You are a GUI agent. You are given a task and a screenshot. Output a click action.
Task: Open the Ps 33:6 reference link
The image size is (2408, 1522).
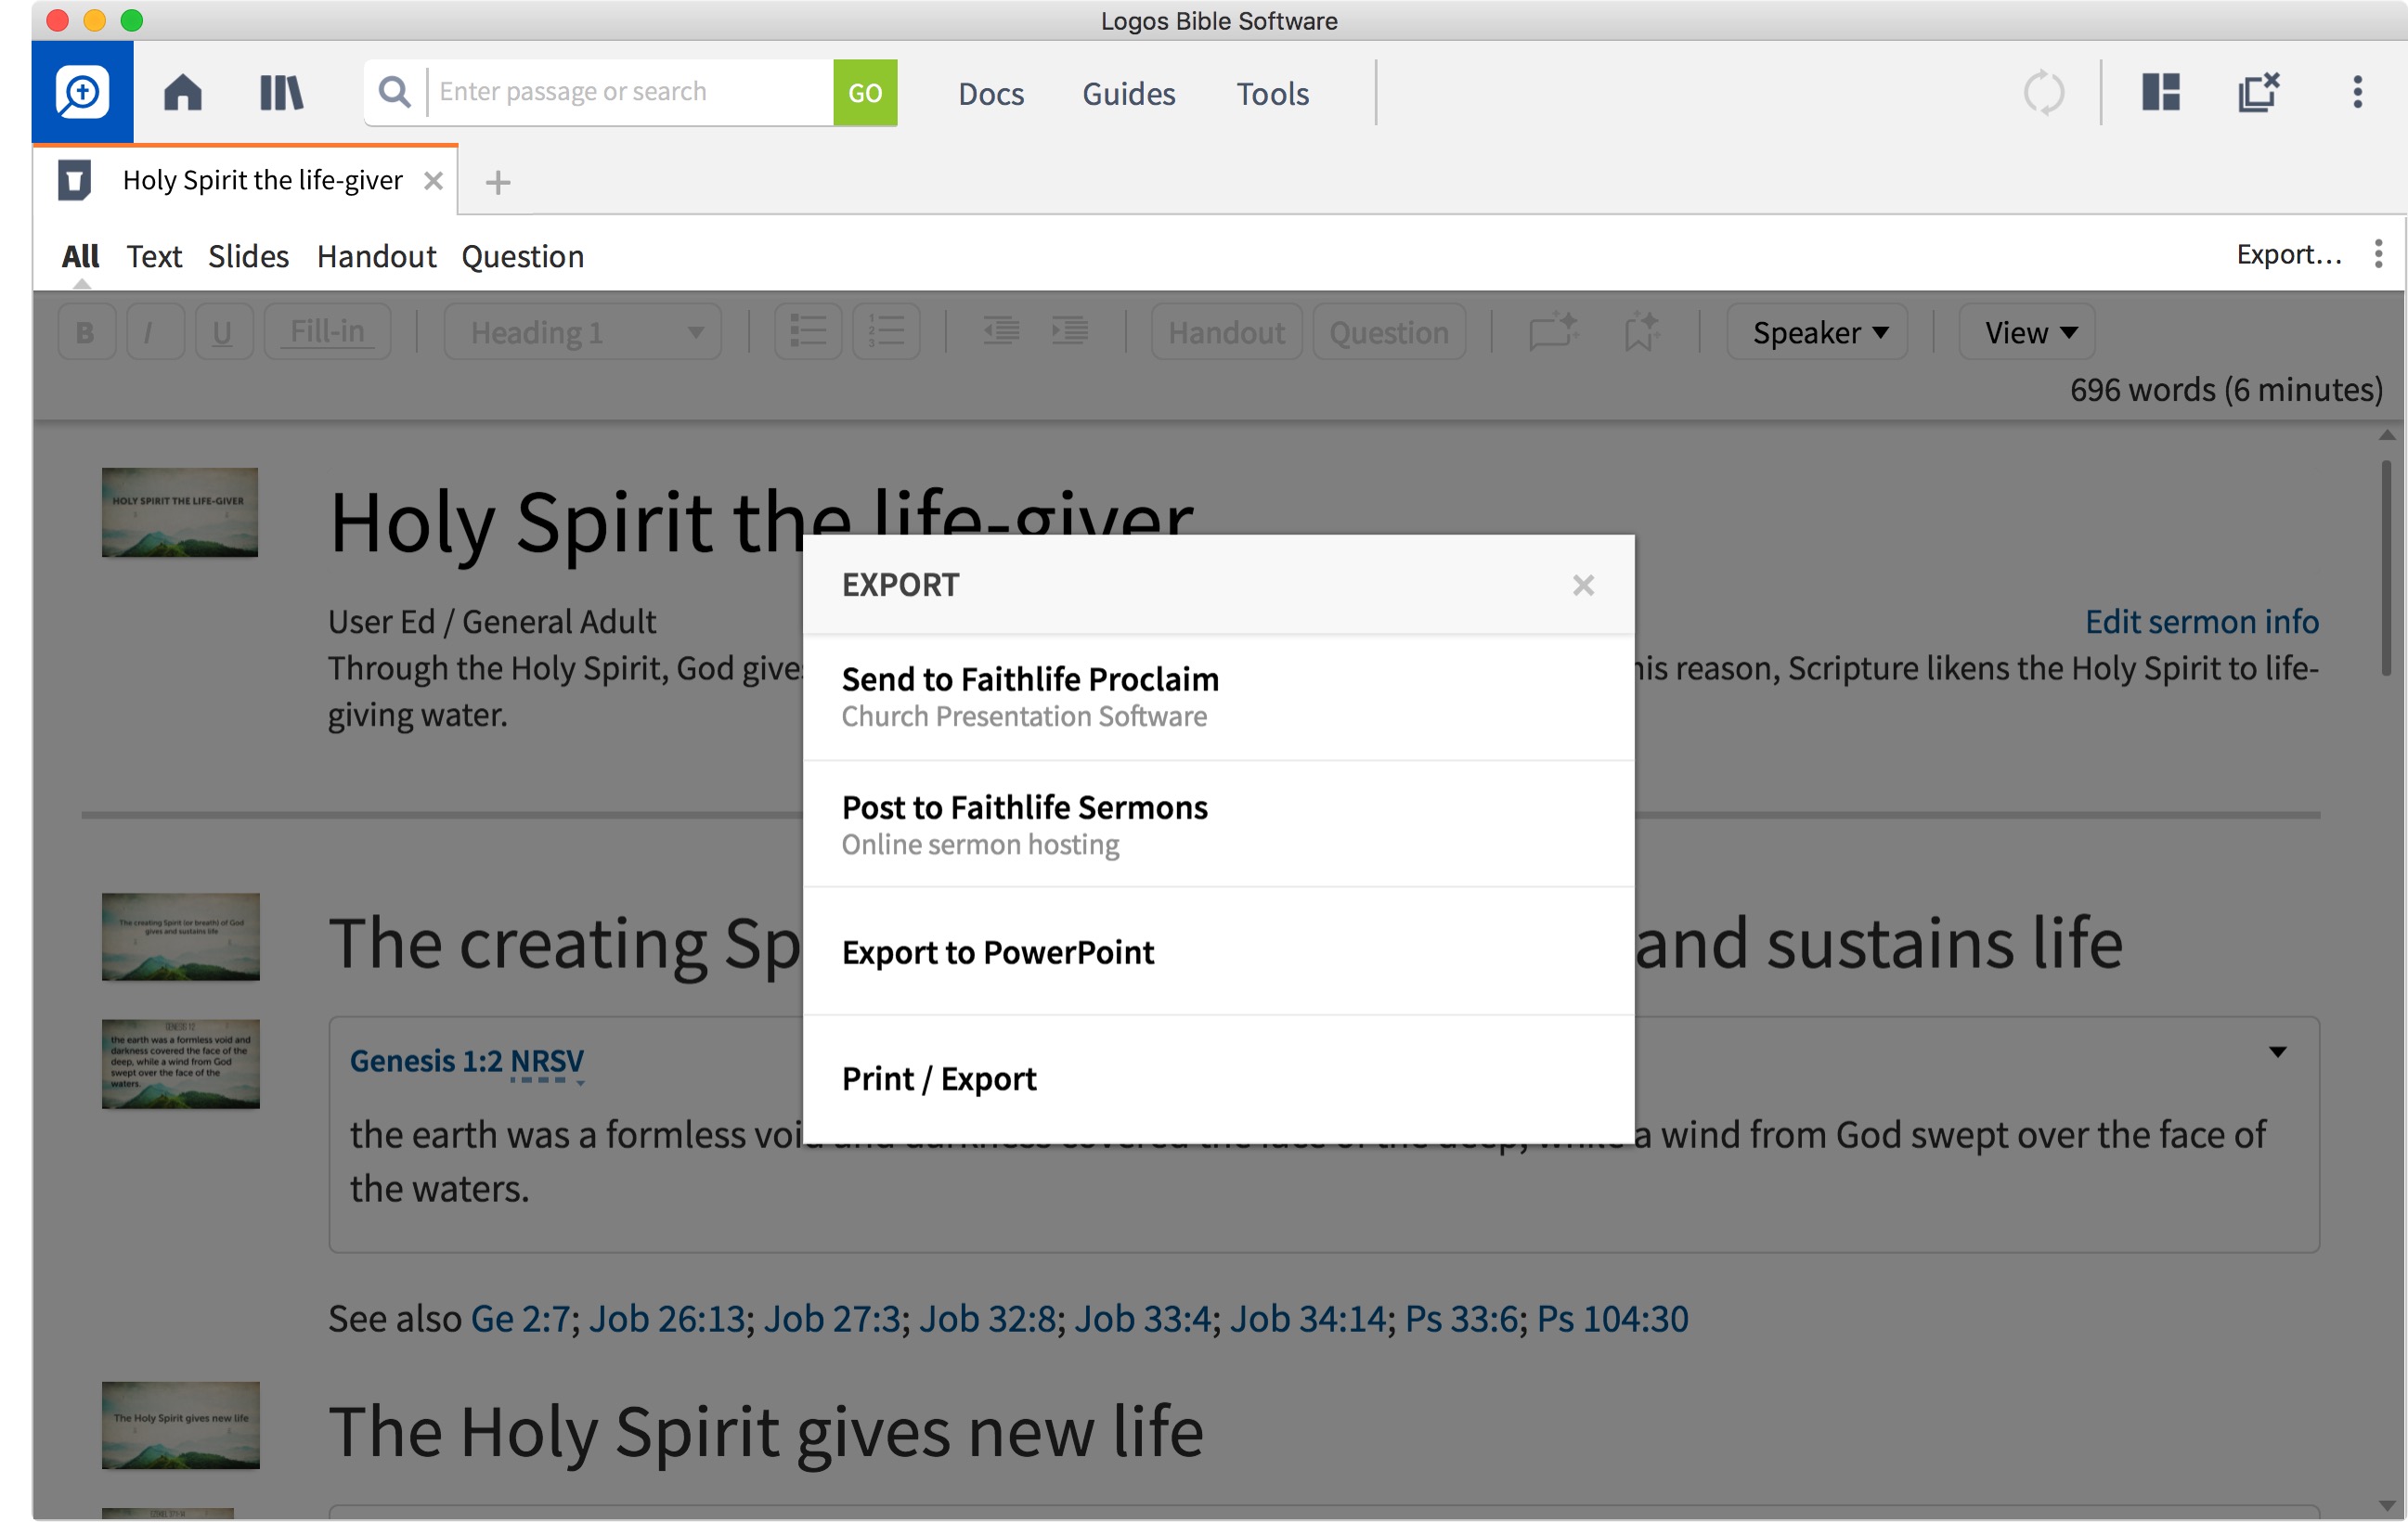pos(1461,1318)
